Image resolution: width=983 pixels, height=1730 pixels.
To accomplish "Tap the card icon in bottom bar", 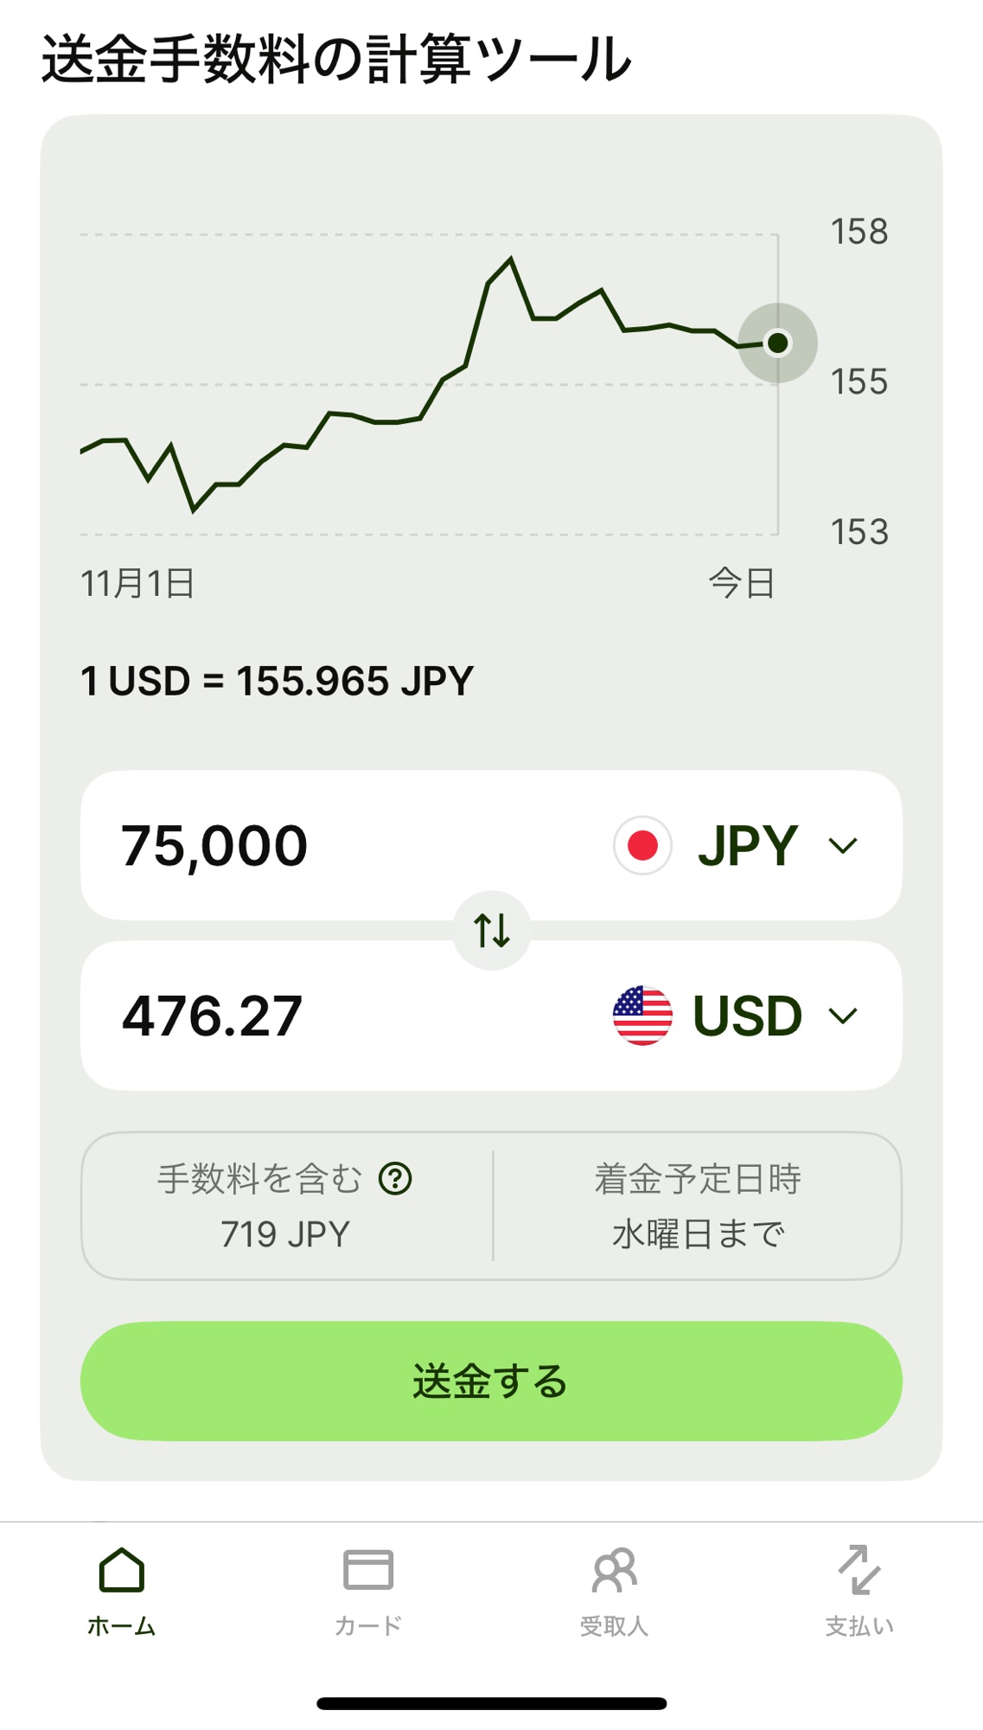I will pos(368,1571).
